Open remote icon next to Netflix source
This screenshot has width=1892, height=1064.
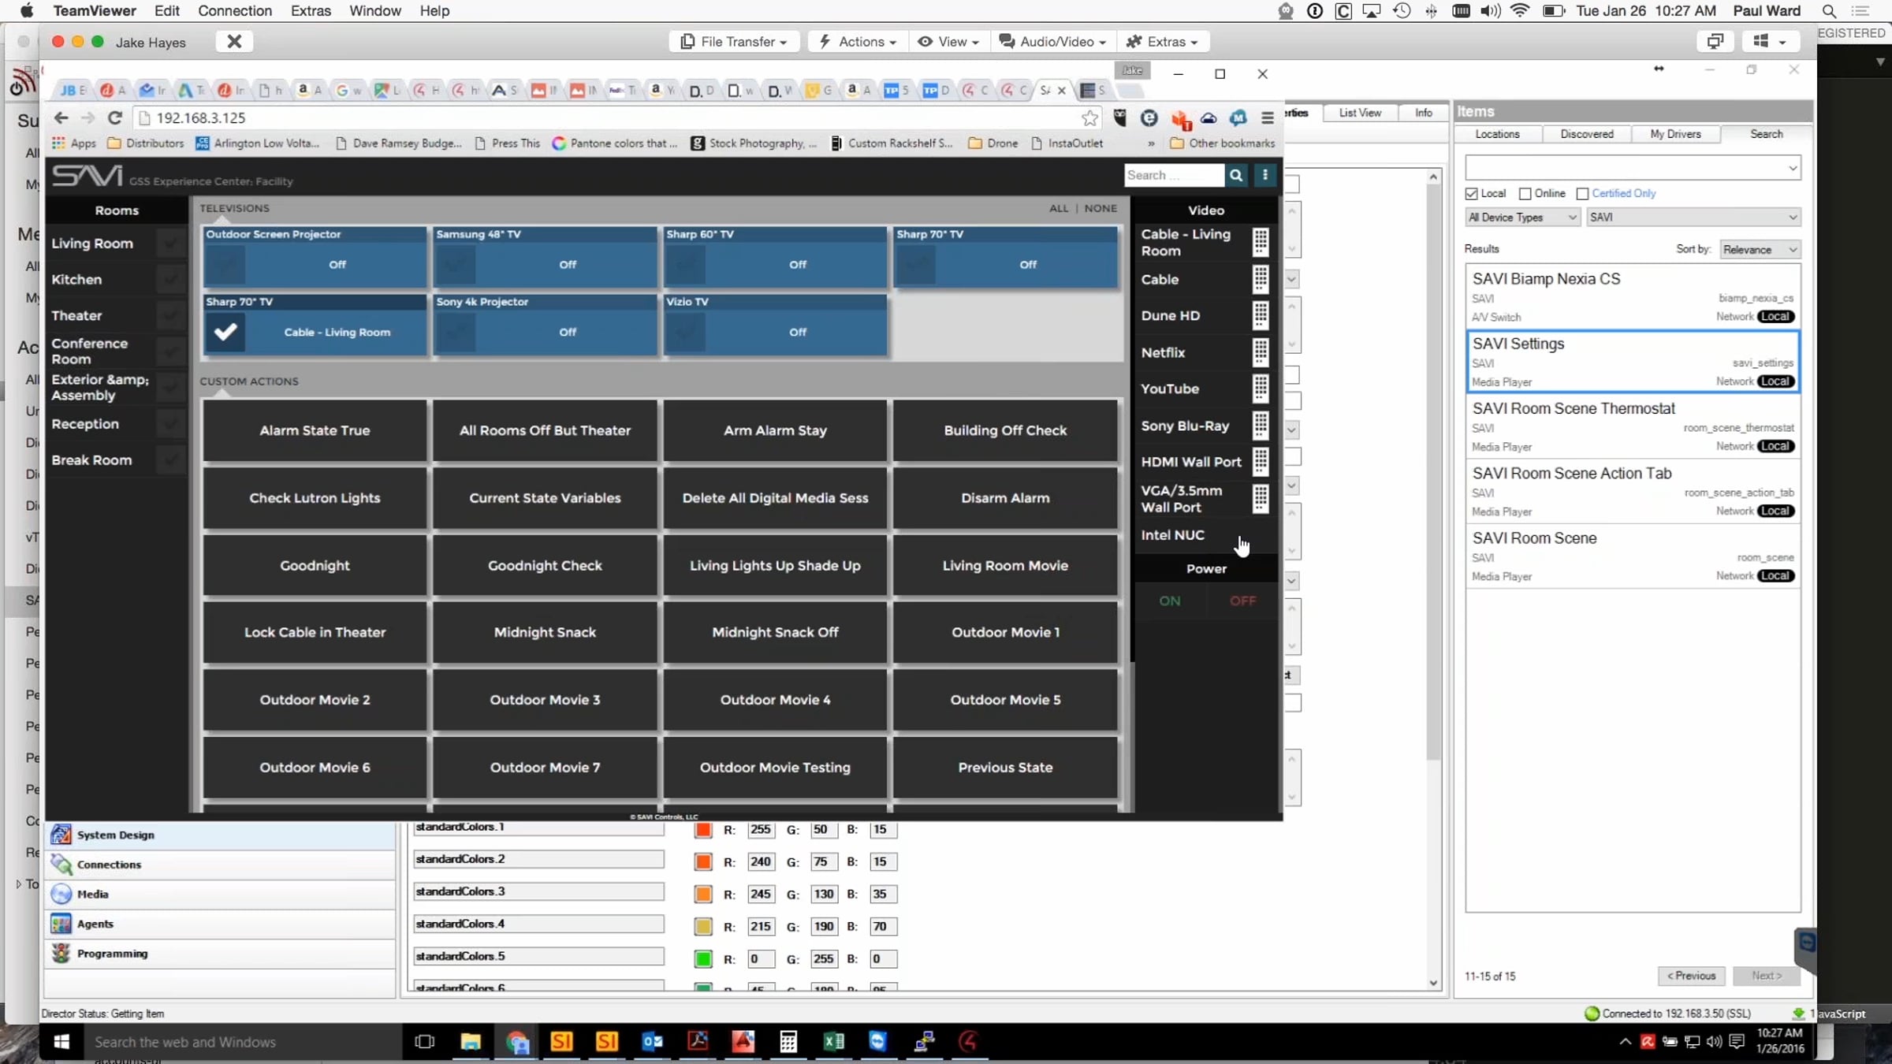[1261, 352]
